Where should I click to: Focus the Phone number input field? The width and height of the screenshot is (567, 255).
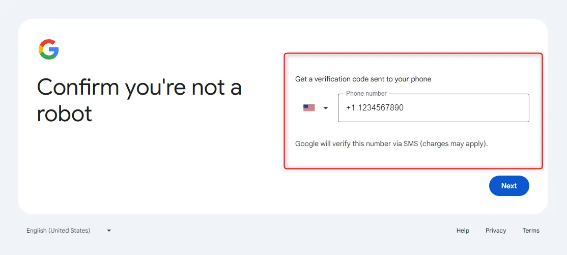[434, 108]
